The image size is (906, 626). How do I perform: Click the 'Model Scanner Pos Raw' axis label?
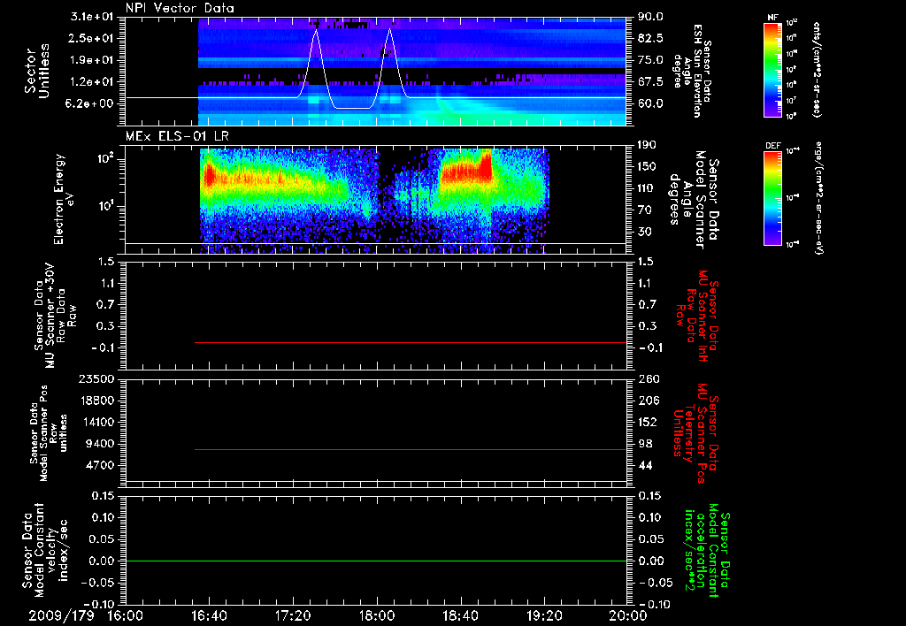tap(49, 432)
